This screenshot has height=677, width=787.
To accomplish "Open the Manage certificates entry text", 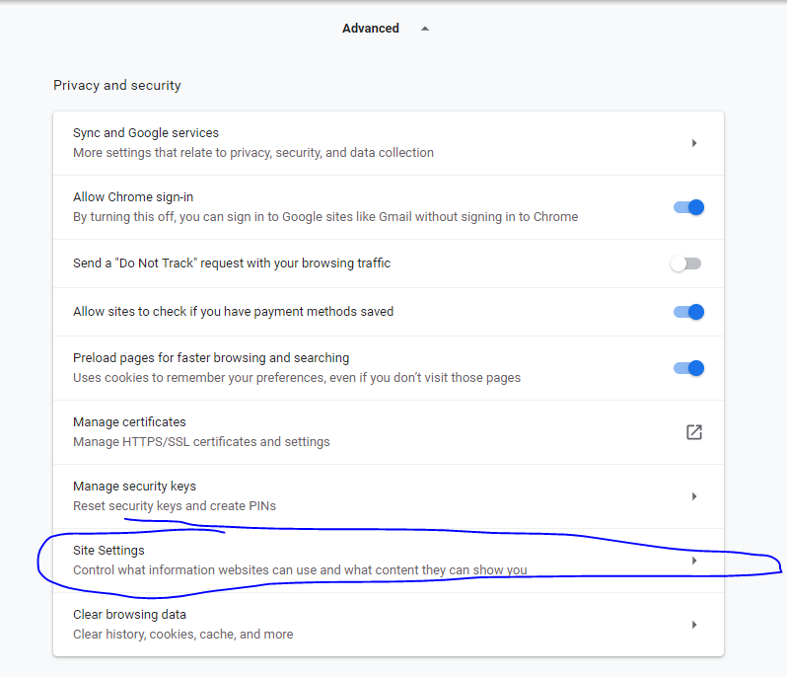I will [x=129, y=422].
